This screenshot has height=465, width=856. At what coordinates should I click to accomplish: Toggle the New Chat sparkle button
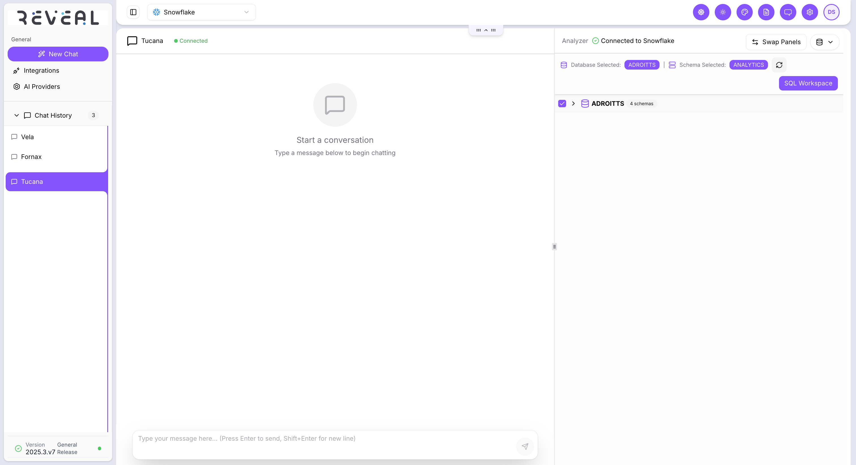click(x=58, y=54)
